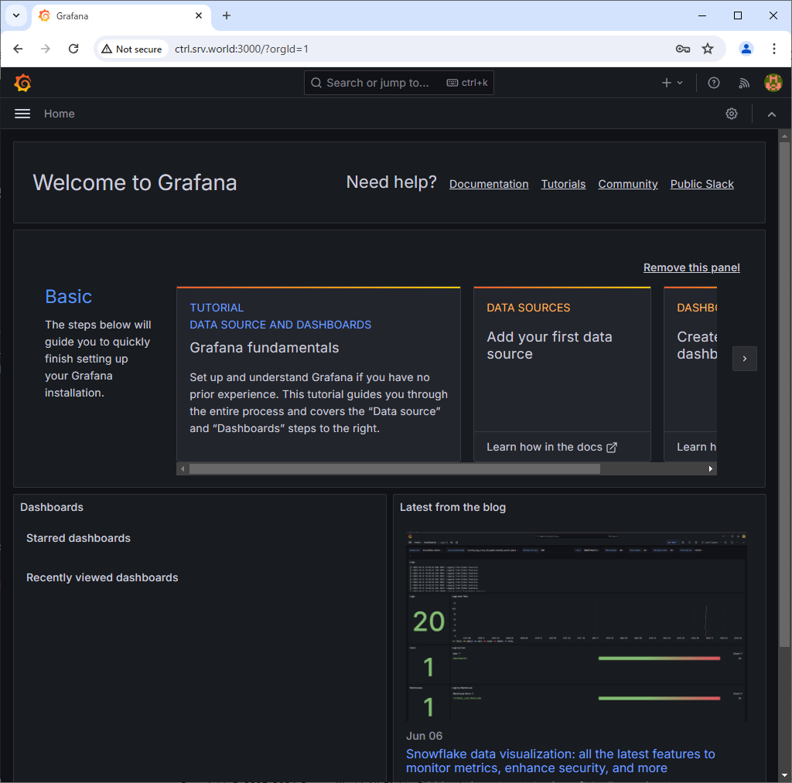Image resolution: width=792 pixels, height=783 pixels.
Task: Open a new browser tab
Action: (x=227, y=15)
